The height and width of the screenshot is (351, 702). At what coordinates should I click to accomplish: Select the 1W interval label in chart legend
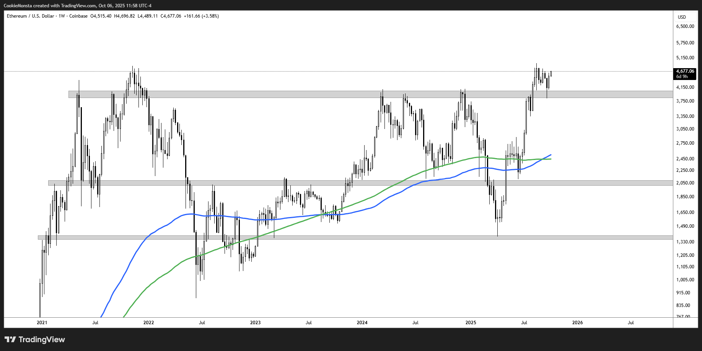click(62, 16)
